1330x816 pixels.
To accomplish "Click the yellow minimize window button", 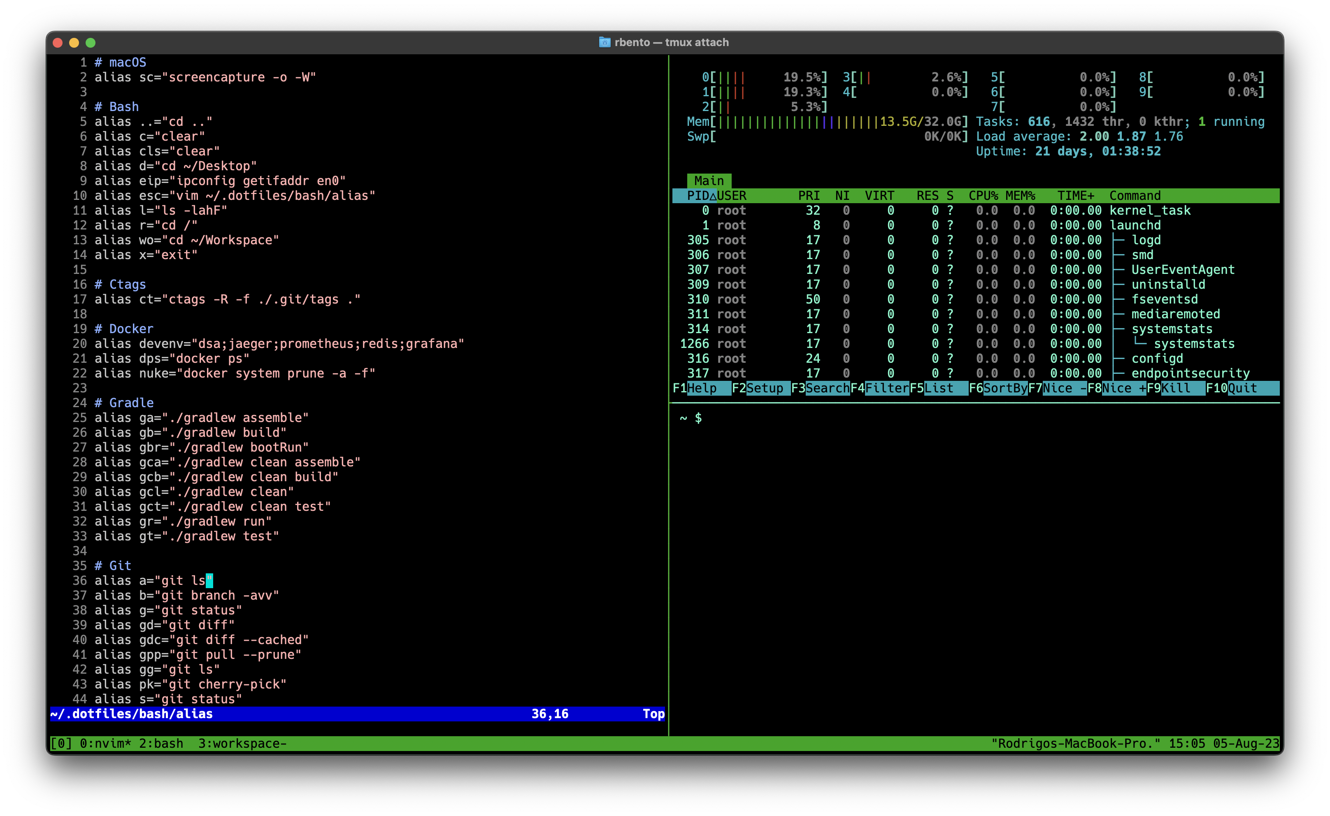I will (x=74, y=43).
